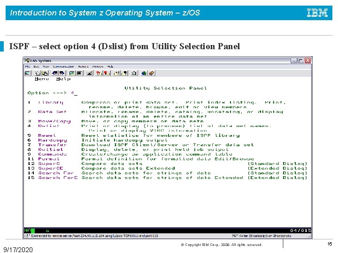Open the Communication menu
Image resolution: width=338 pixels, height=253 pixels.
(63, 67)
